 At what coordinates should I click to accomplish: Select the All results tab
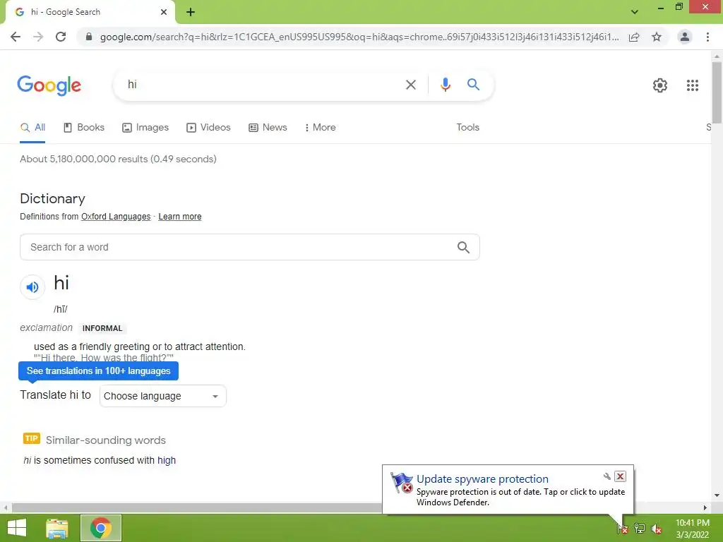point(32,128)
